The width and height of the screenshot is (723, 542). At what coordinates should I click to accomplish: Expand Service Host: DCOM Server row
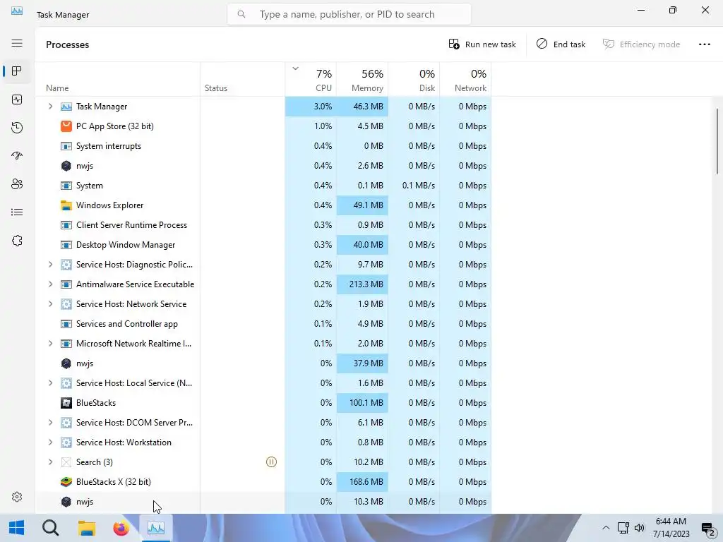pyautogui.click(x=50, y=423)
